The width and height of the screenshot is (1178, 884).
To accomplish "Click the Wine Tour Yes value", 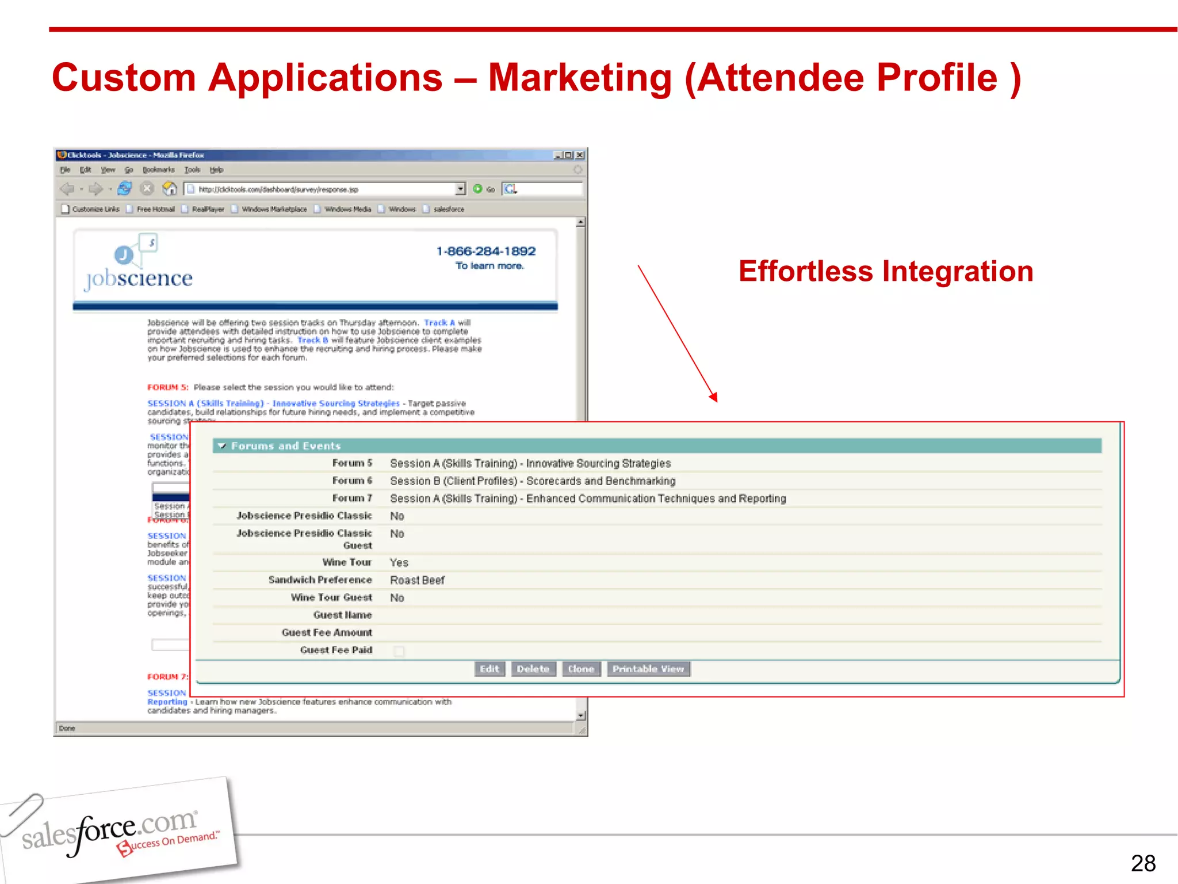I will click(399, 563).
